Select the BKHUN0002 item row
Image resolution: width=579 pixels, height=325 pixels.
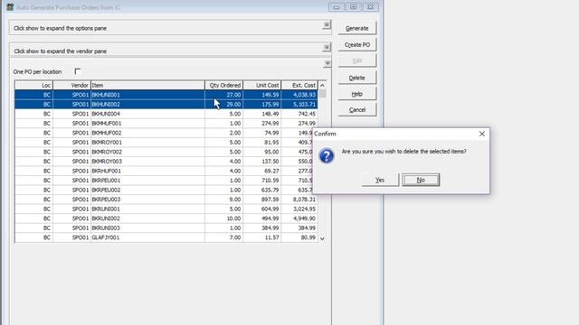(x=166, y=105)
